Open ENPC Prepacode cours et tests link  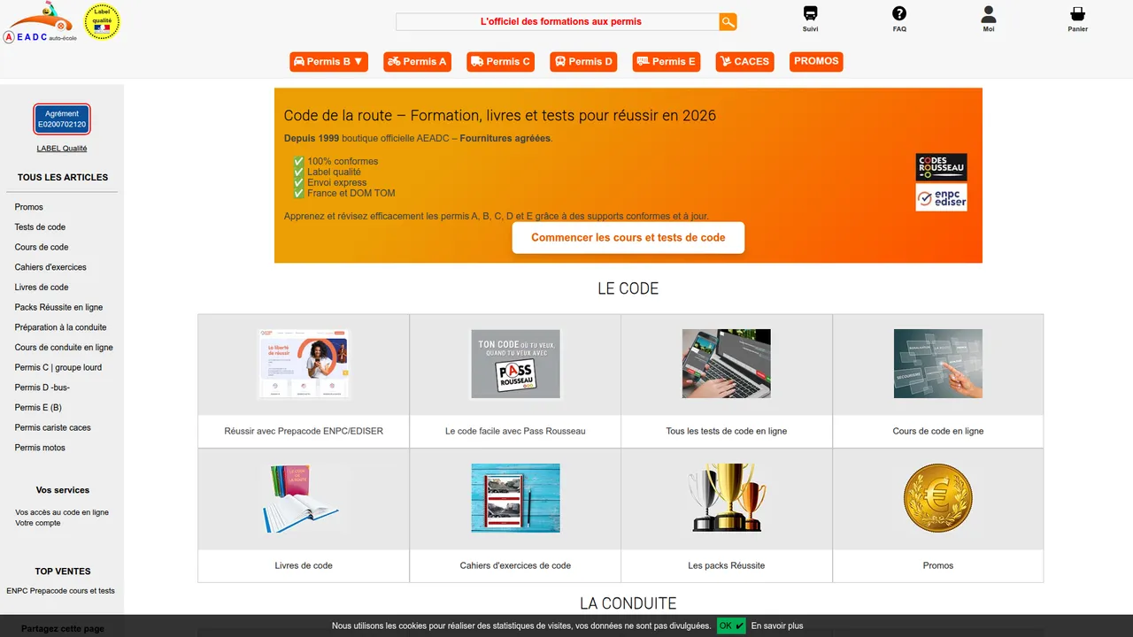pyautogui.click(x=60, y=591)
